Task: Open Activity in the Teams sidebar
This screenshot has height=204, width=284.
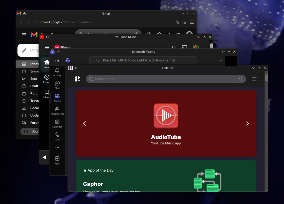Action: pos(57,72)
